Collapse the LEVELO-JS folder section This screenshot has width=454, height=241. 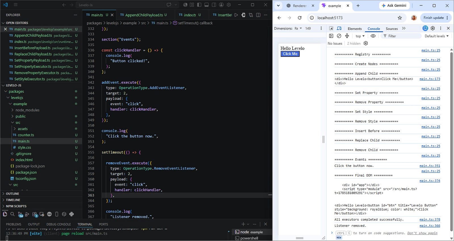(41, 85)
